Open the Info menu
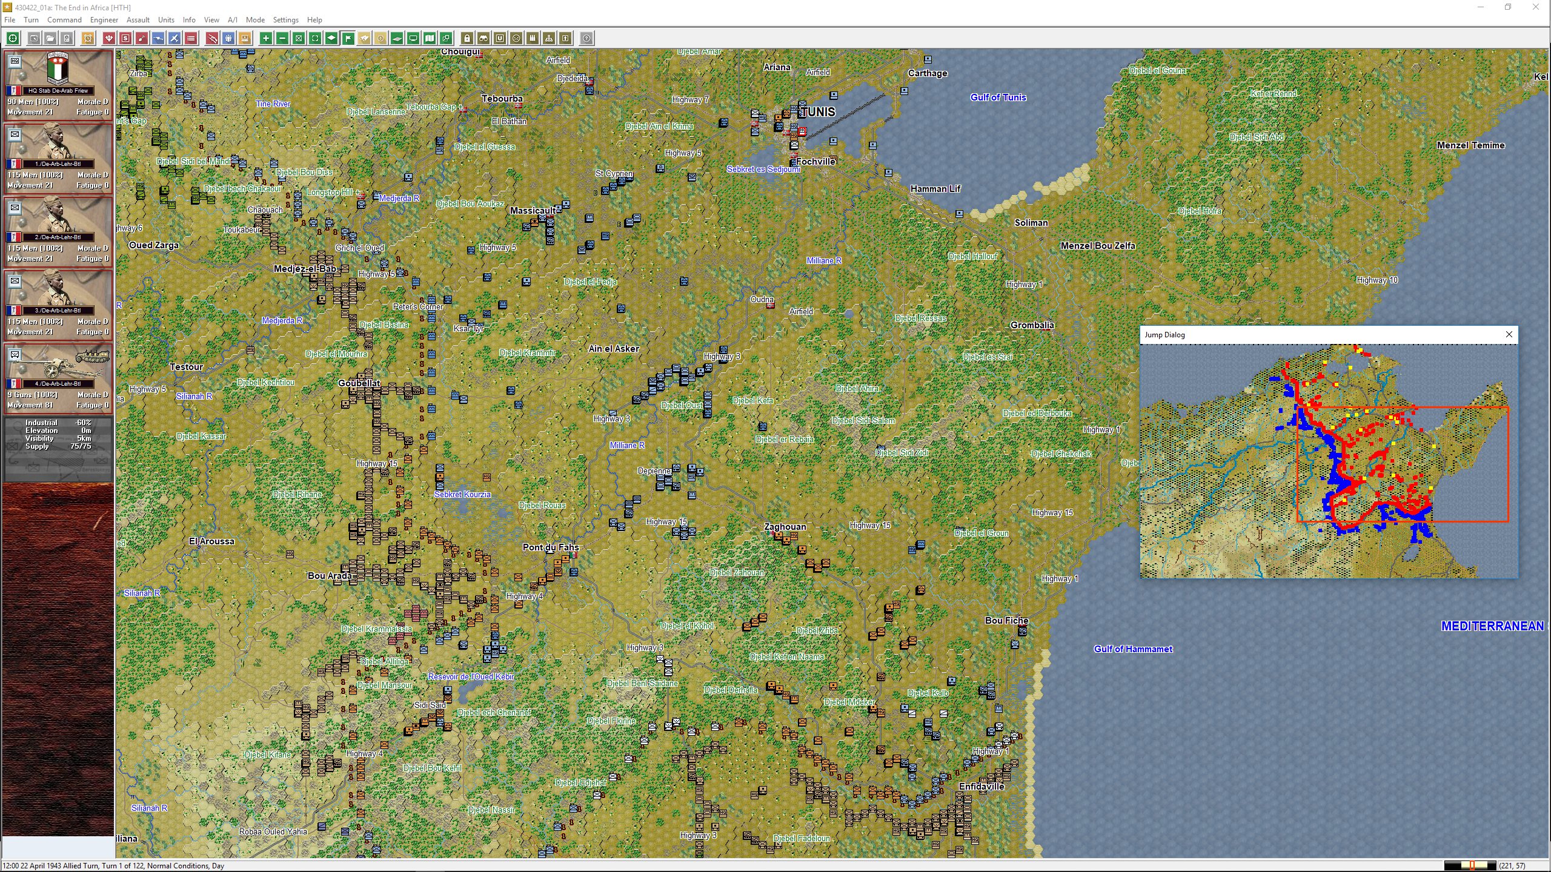This screenshot has width=1551, height=872. click(x=189, y=19)
